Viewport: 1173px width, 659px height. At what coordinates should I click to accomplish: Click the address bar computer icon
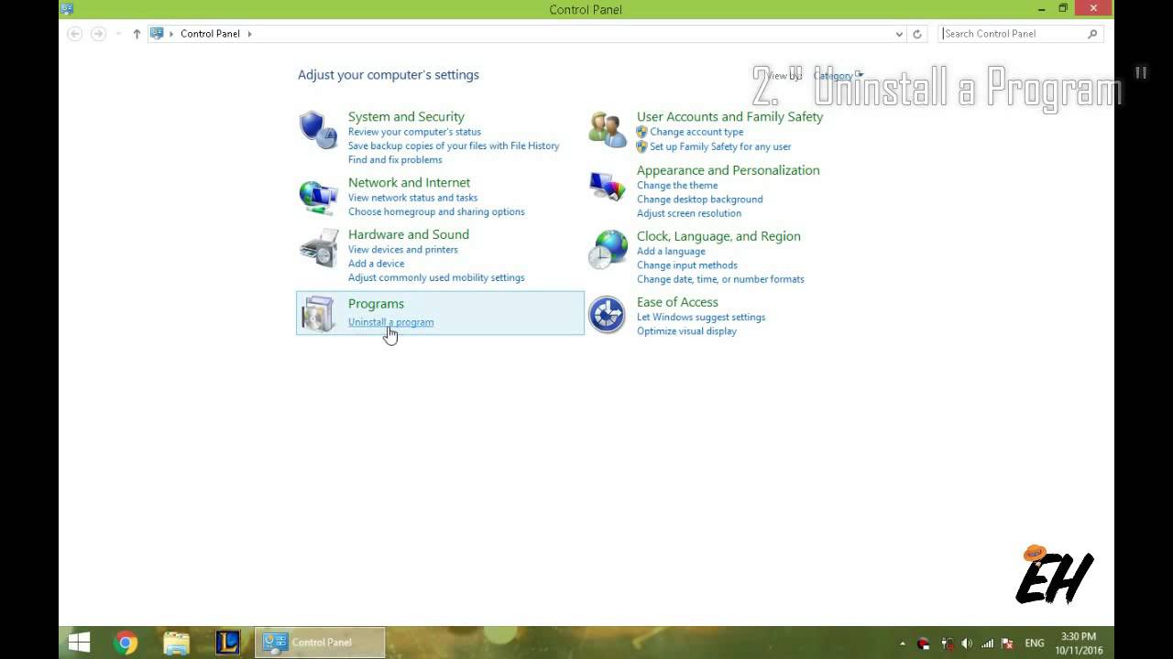(157, 34)
